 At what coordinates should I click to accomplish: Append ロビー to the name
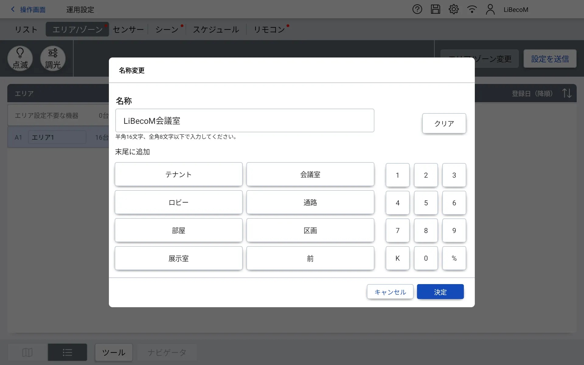click(179, 203)
